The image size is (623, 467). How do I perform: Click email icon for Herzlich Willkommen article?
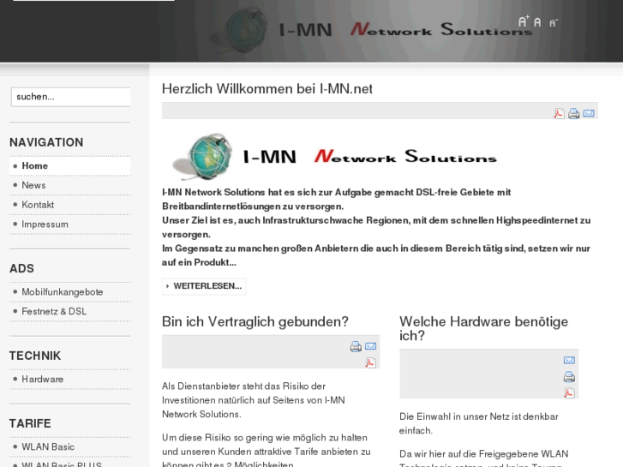pos(589,114)
